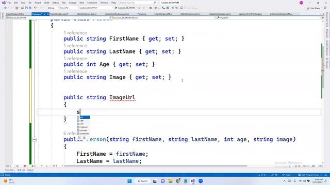Switch to the MainWindowVM.cs tab at far left

pyautogui.click(x=15, y=14)
